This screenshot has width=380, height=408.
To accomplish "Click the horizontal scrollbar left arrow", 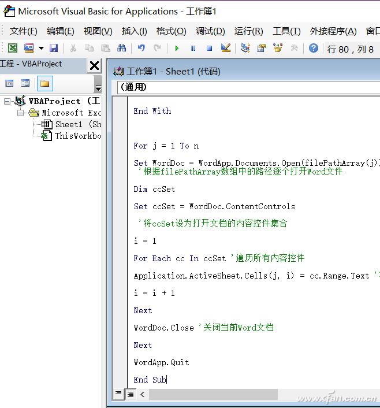I will [142, 395].
